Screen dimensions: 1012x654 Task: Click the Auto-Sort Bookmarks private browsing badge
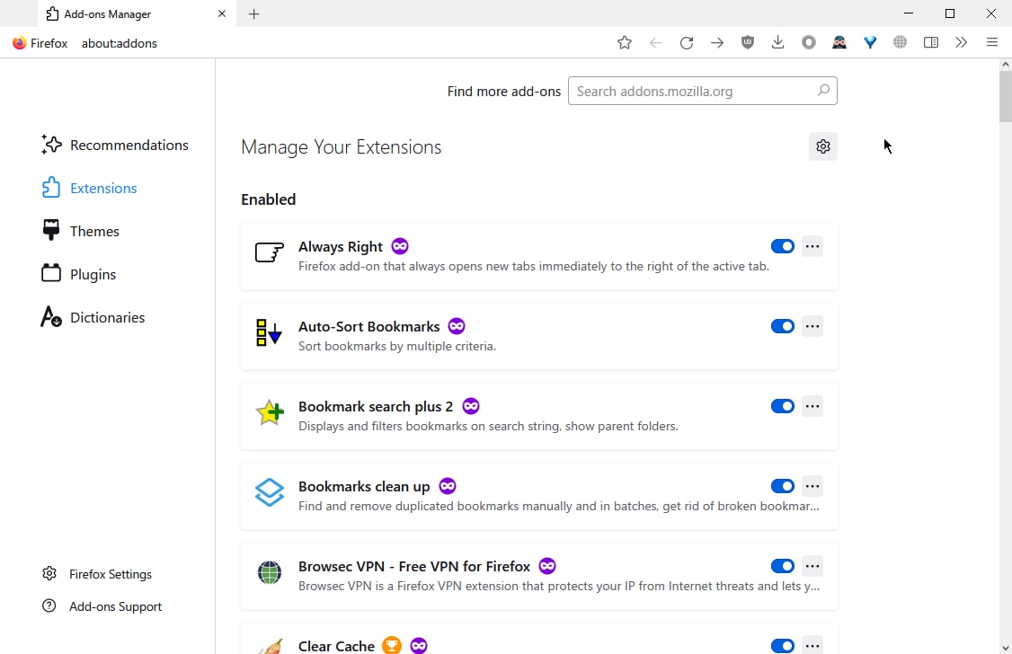457,326
